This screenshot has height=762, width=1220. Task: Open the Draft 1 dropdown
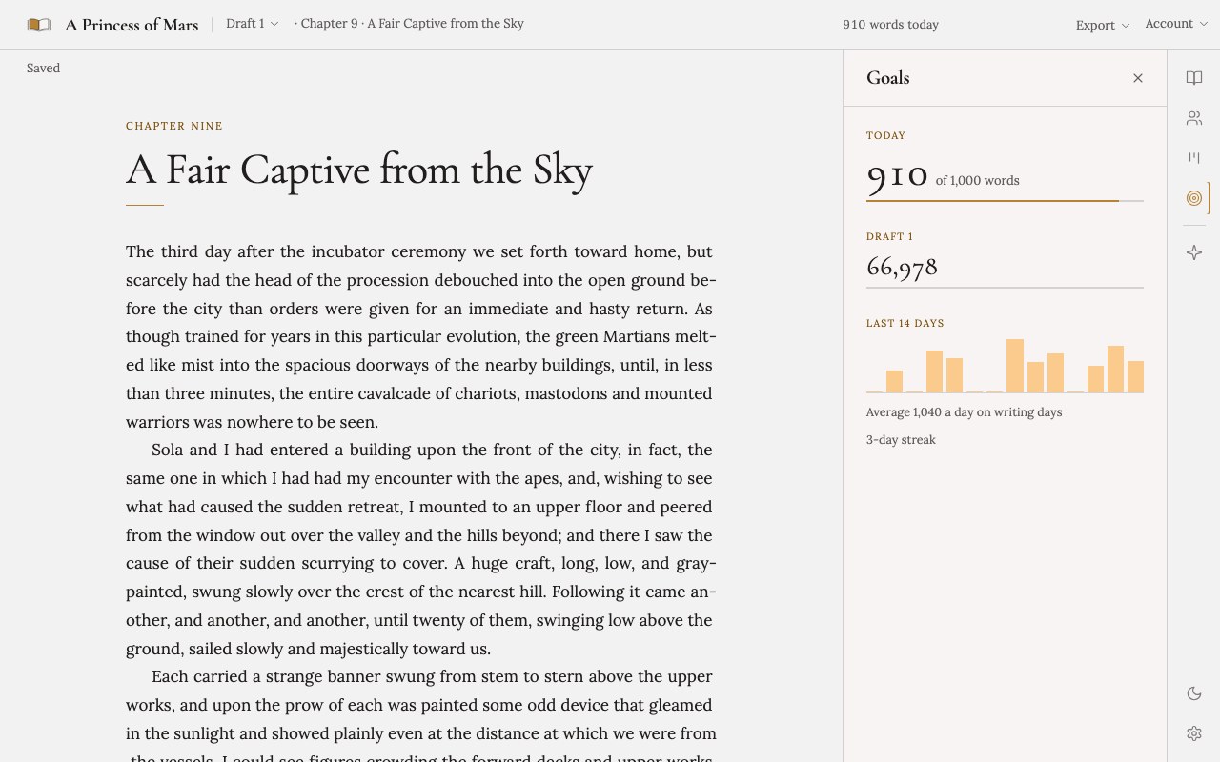click(x=253, y=24)
